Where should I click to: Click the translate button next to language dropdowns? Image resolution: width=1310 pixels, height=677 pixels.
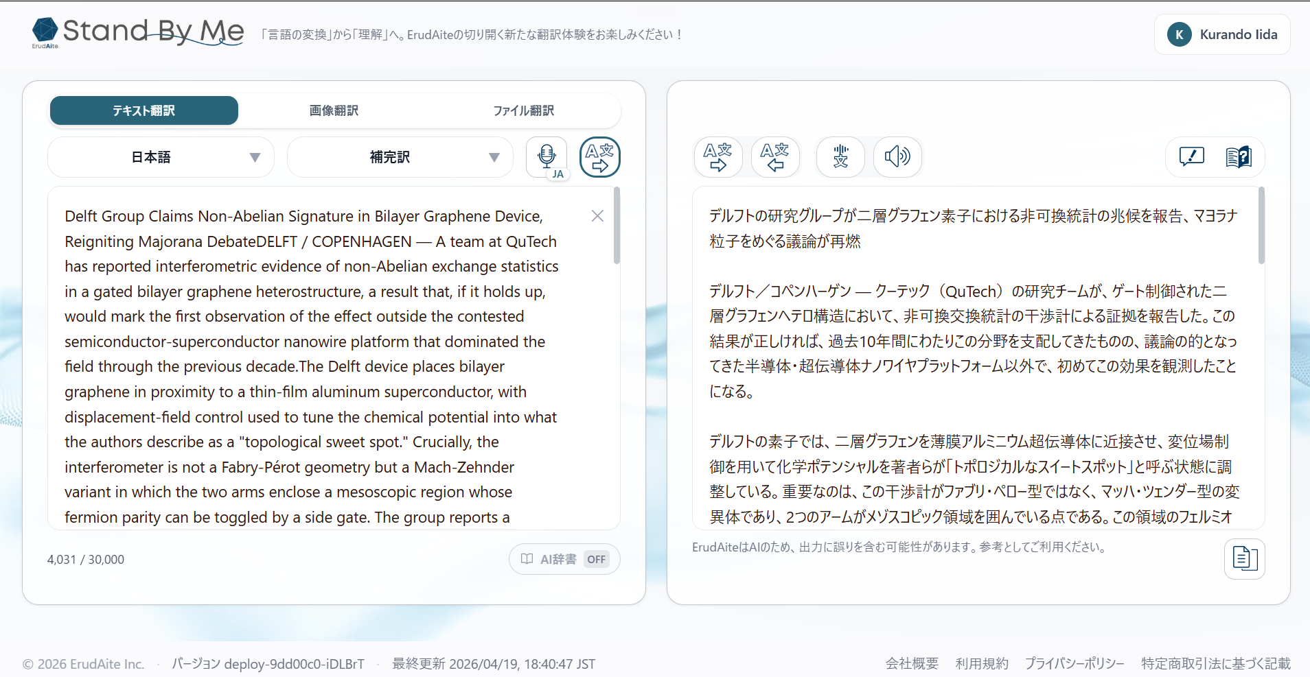599,157
